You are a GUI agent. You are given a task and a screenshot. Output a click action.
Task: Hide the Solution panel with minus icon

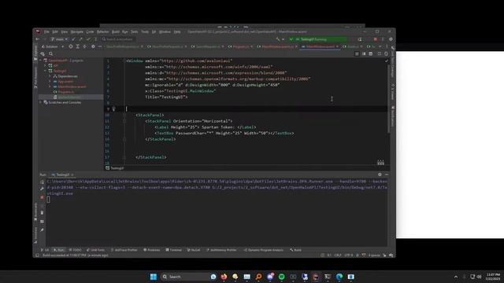tap(100, 46)
